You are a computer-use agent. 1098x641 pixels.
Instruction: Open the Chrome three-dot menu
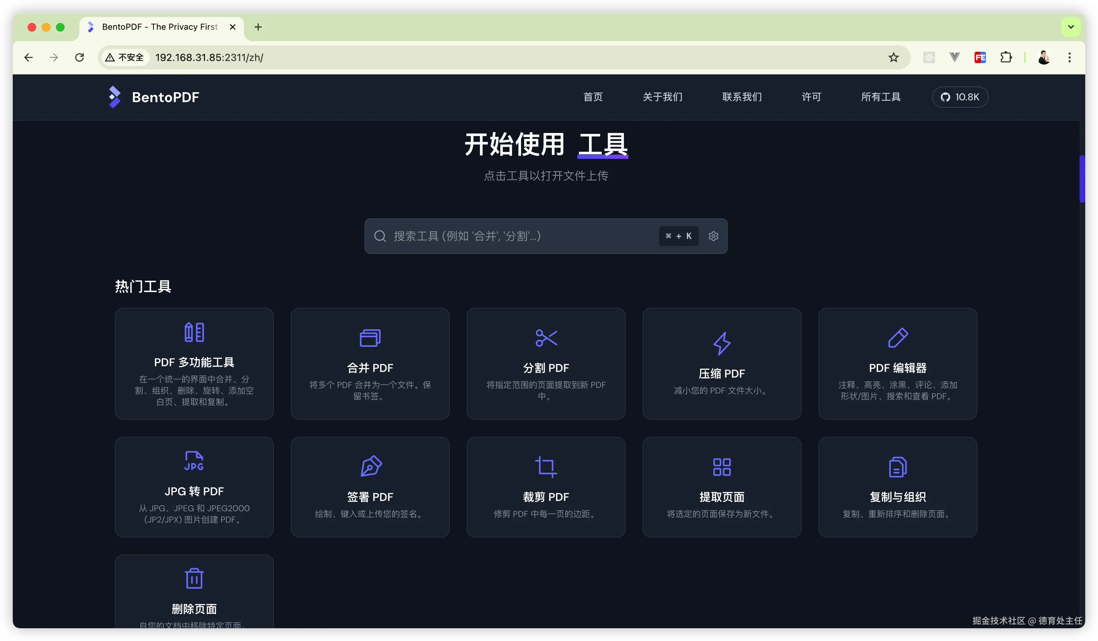(x=1070, y=57)
